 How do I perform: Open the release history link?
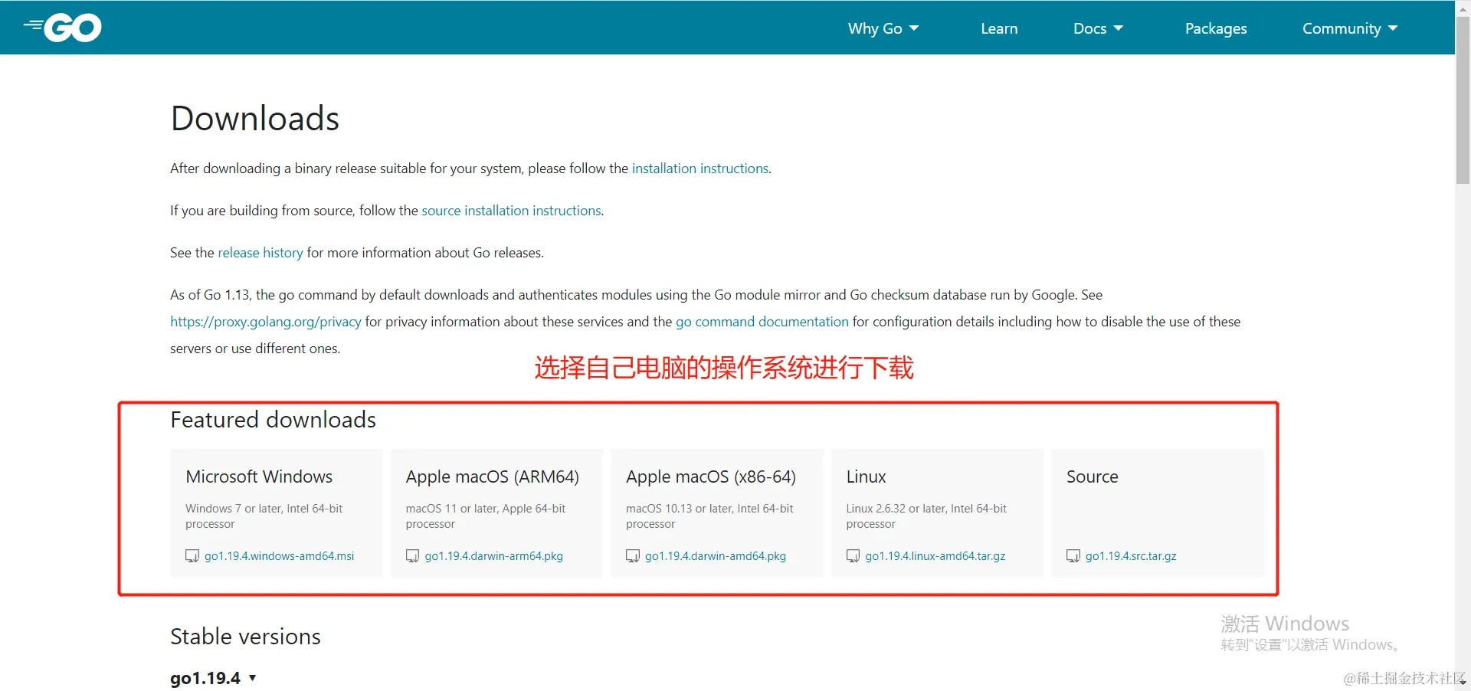point(260,253)
